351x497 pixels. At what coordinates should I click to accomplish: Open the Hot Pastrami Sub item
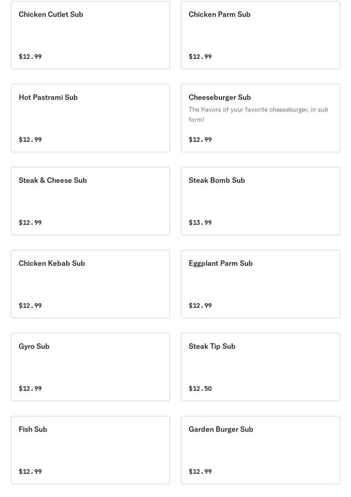(x=90, y=118)
